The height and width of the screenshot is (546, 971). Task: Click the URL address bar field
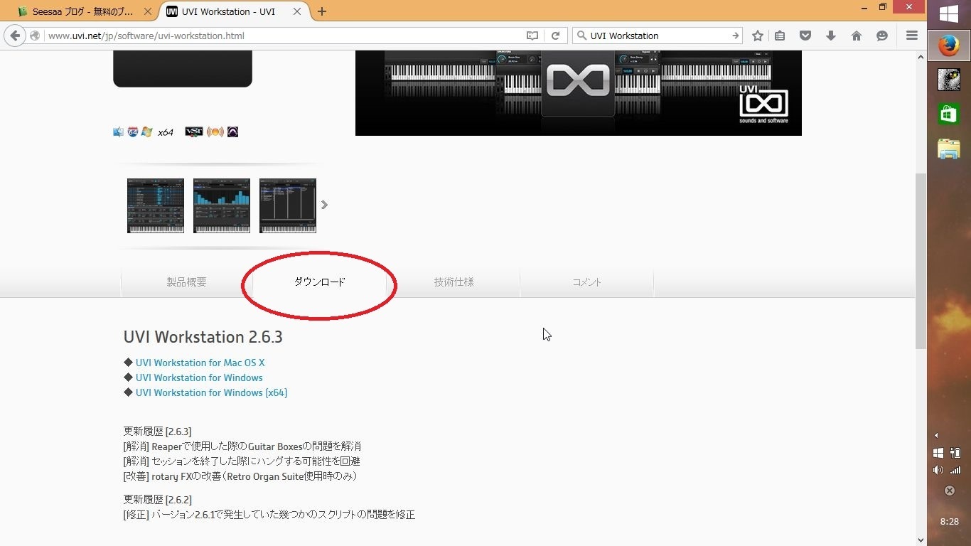coord(284,36)
